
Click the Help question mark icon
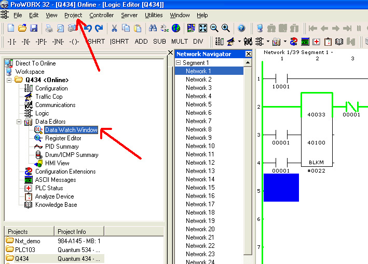tap(241, 28)
